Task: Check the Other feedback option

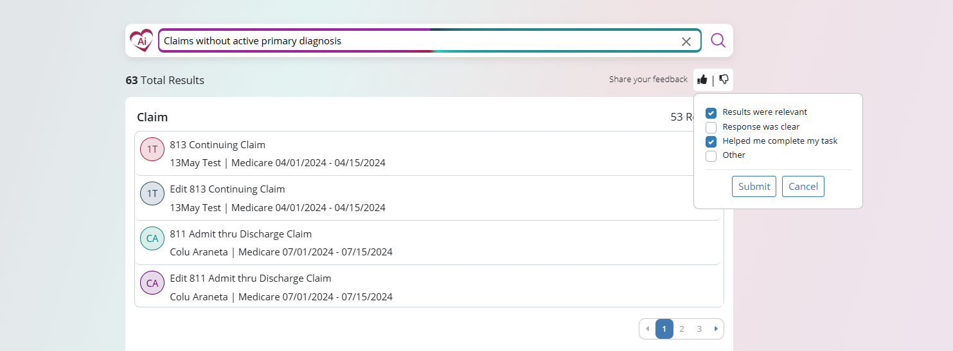Action: [x=711, y=156]
